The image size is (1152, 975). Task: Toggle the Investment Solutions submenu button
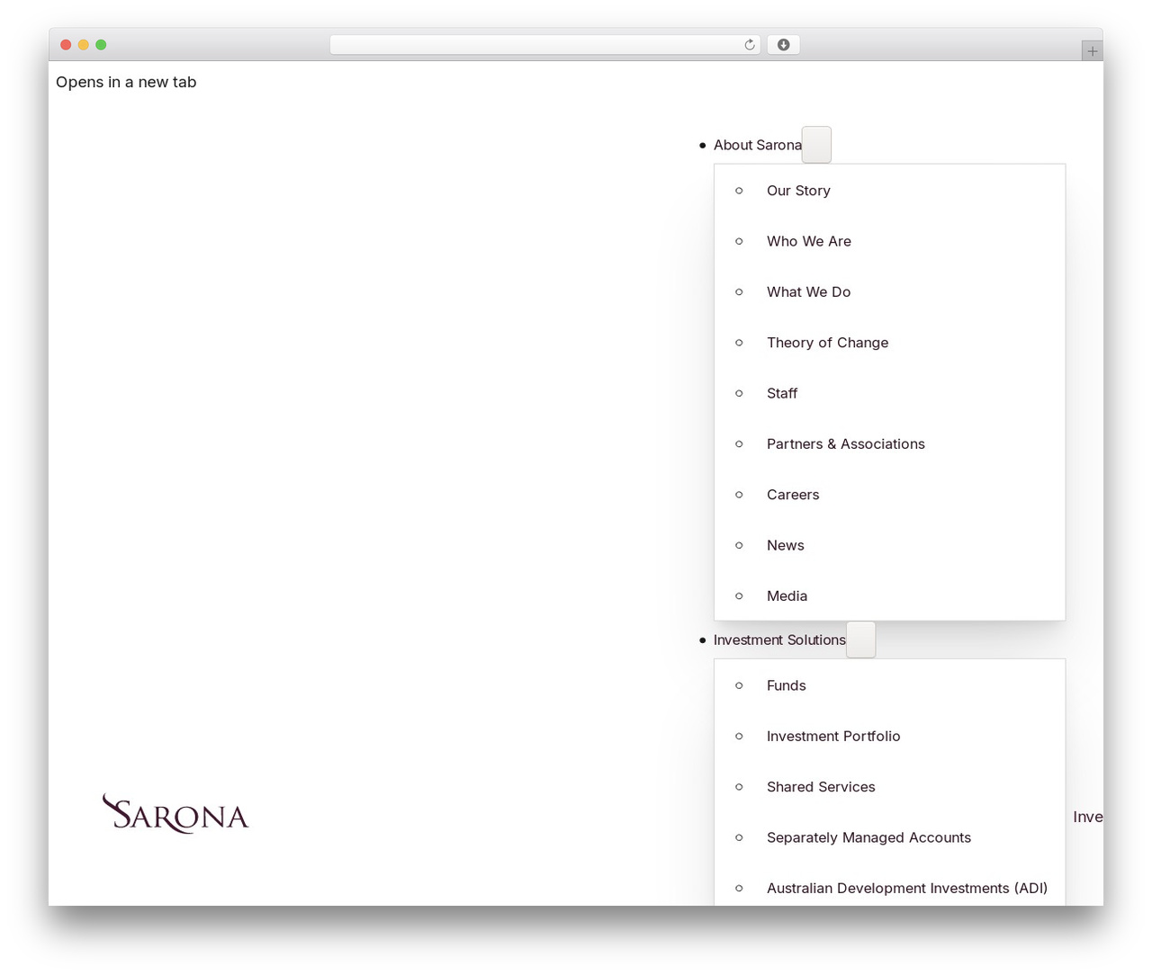point(860,640)
